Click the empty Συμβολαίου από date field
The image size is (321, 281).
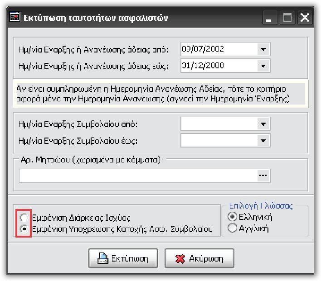[x=219, y=124]
